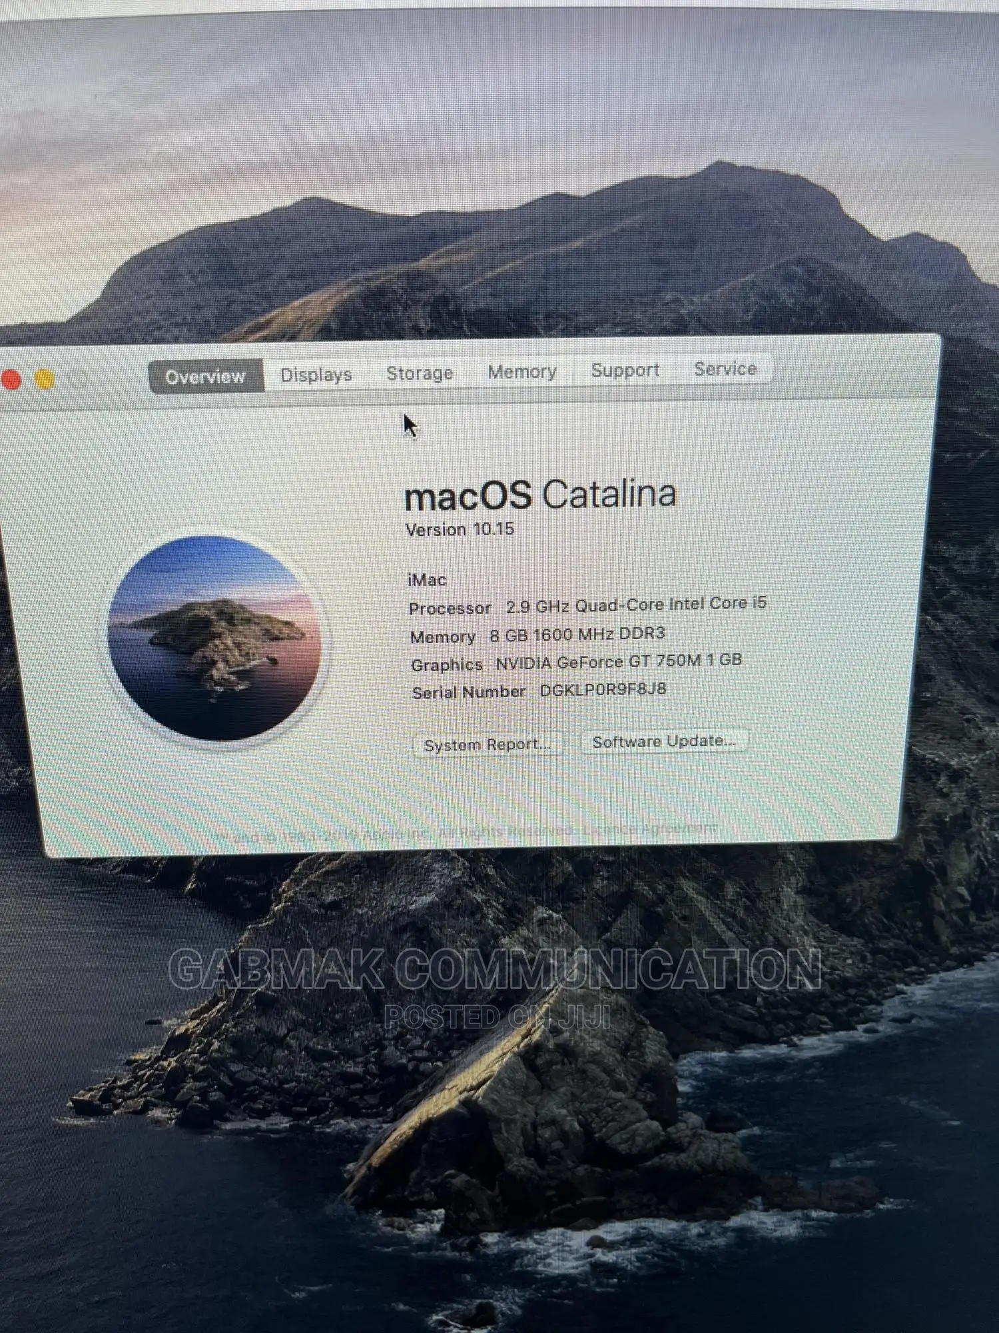This screenshot has height=1333, width=999.
Task: Show the Service tab
Action: click(x=725, y=369)
